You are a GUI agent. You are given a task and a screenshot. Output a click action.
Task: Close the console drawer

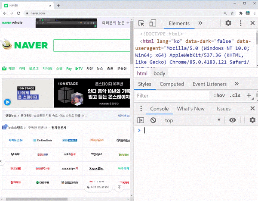252,108
